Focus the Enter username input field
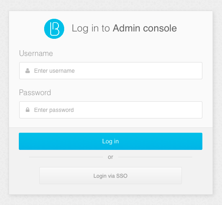222x205 pixels. 111,71
